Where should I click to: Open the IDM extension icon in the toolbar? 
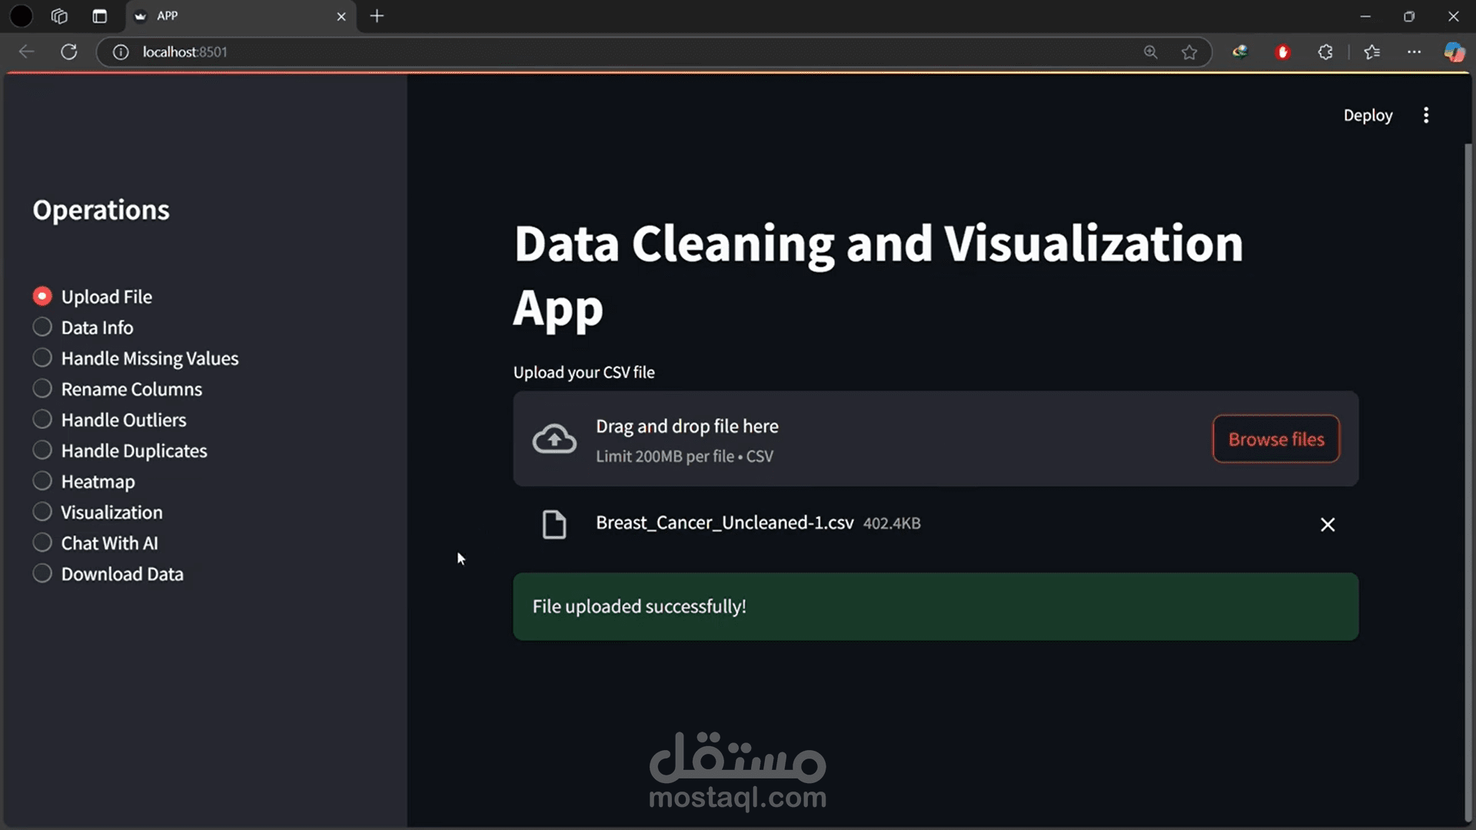point(1240,51)
